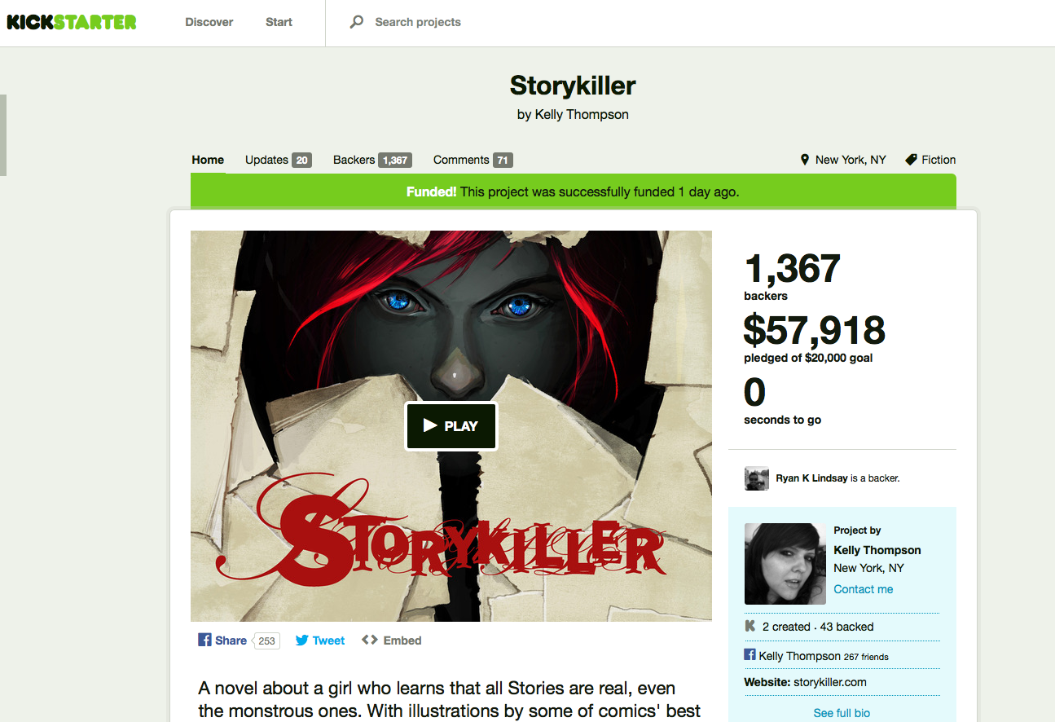The width and height of the screenshot is (1055, 722).
Task: Open the See full bio link
Action: (x=842, y=713)
